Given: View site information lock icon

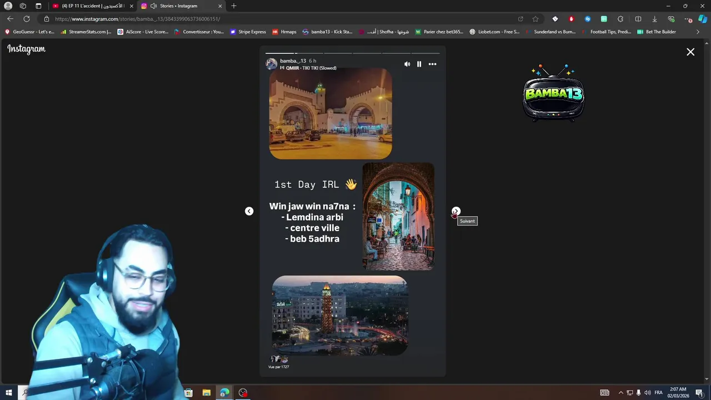Looking at the screenshot, I should click(x=47, y=19).
